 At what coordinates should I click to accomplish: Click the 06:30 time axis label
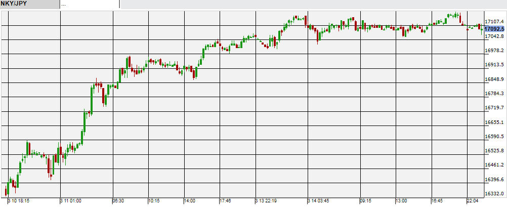tap(118, 201)
